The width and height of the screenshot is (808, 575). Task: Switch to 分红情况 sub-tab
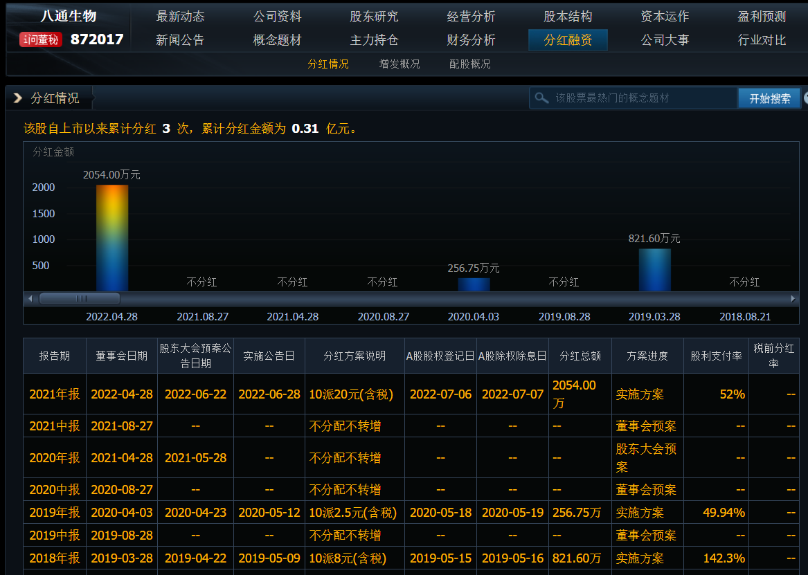(x=328, y=64)
